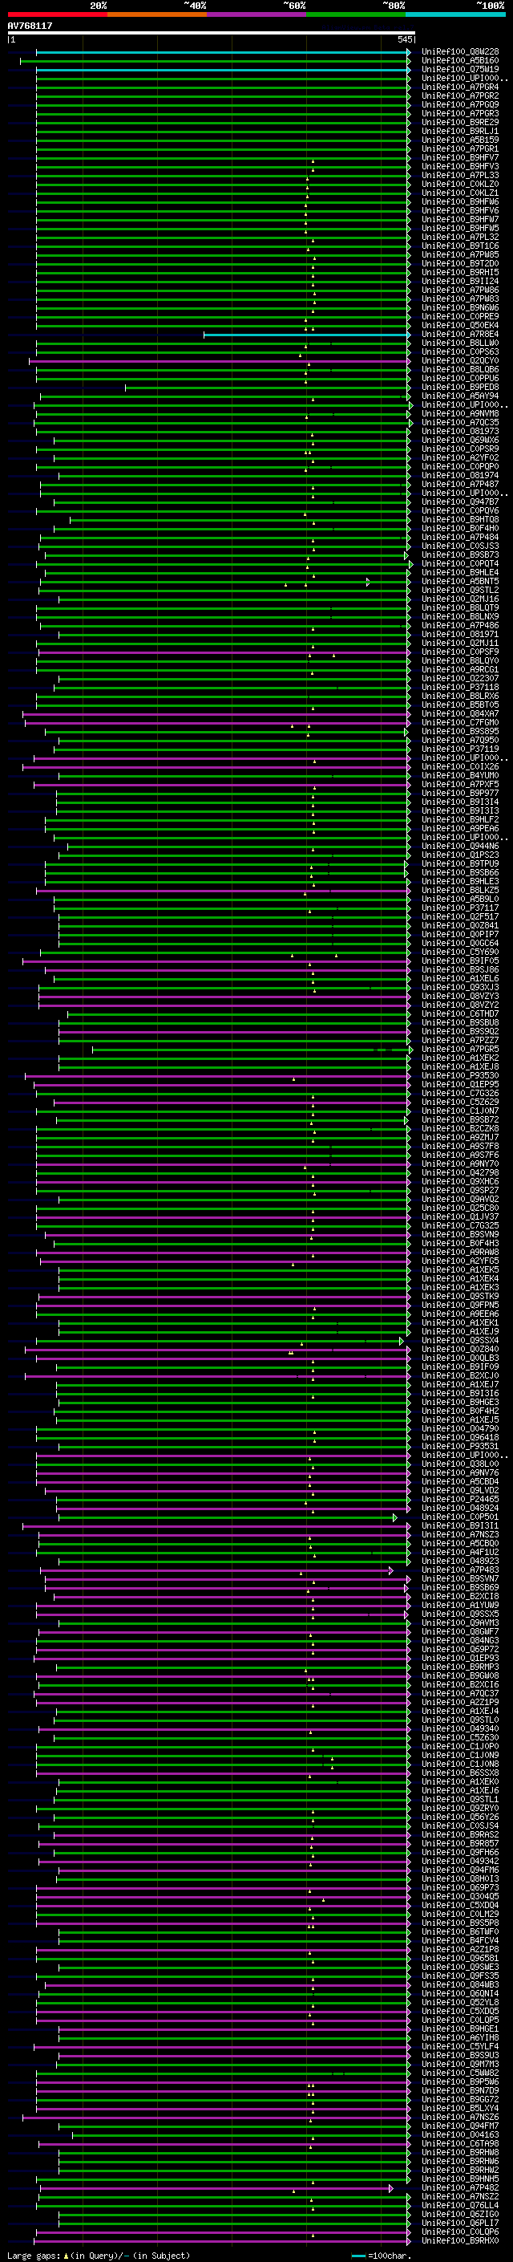Image resolution: width=513 pixels, height=2262 pixels.
Task: Click the UniRef100_Q304Q5 label
Action: pyautogui.click(x=460, y=1897)
